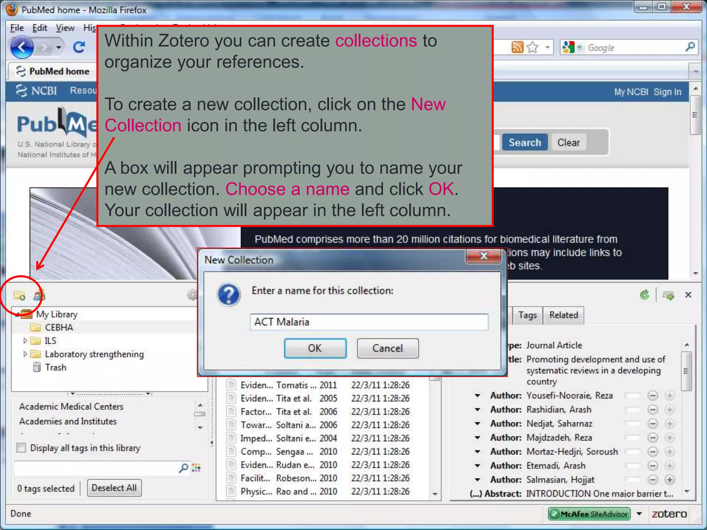
Task: Open creator type dropdown for Majdzadeh, Reza
Action: pyautogui.click(x=477, y=438)
